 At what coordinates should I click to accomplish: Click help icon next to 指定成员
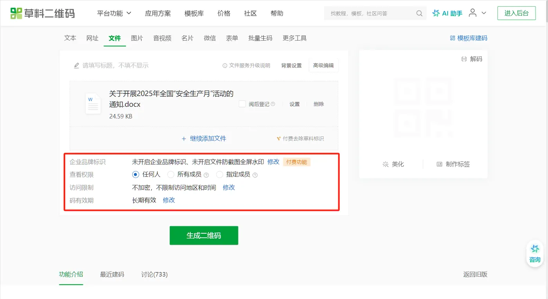click(x=255, y=175)
